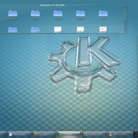Switch to the VLC media player taskbar entry
The image size is (138, 138).
coord(119,135)
